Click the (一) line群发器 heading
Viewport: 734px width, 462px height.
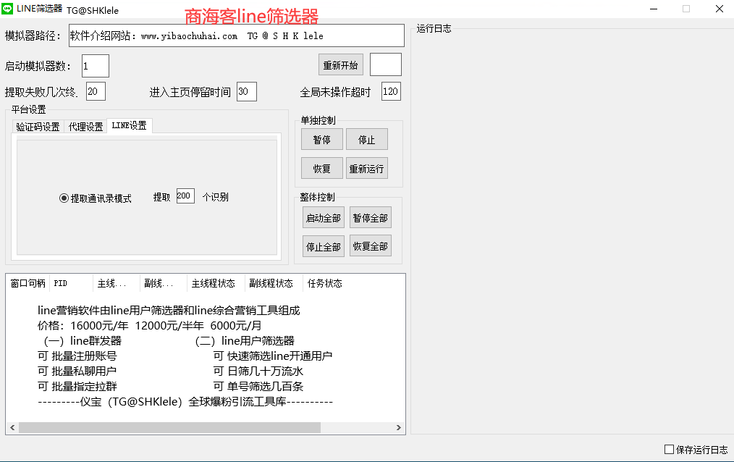point(83,341)
